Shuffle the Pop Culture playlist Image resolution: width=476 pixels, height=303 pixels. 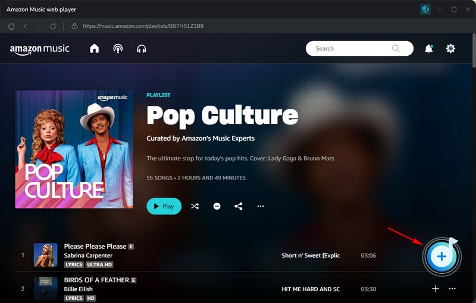[x=195, y=206]
